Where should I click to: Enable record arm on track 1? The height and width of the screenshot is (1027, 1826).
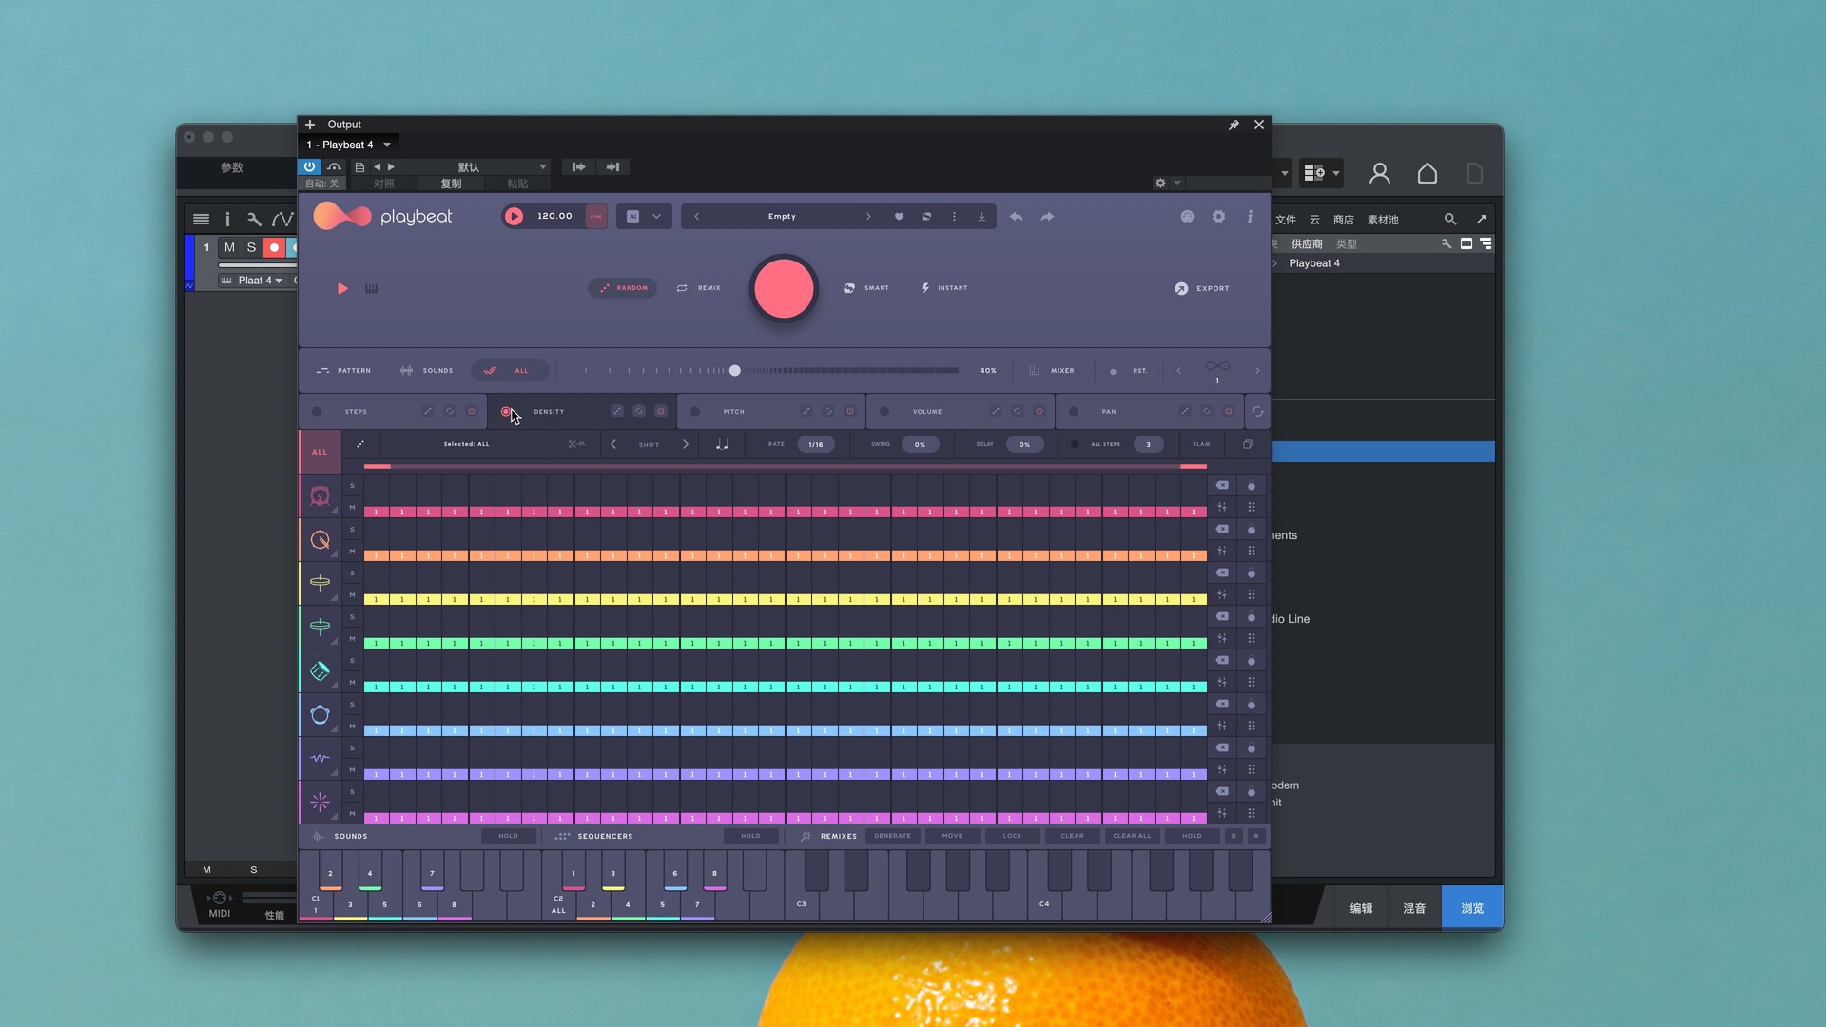[x=274, y=247]
